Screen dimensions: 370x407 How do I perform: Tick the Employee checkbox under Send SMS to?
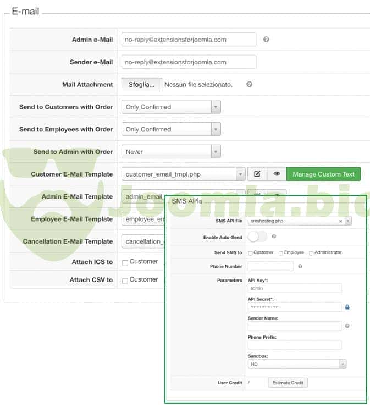(281, 253)
